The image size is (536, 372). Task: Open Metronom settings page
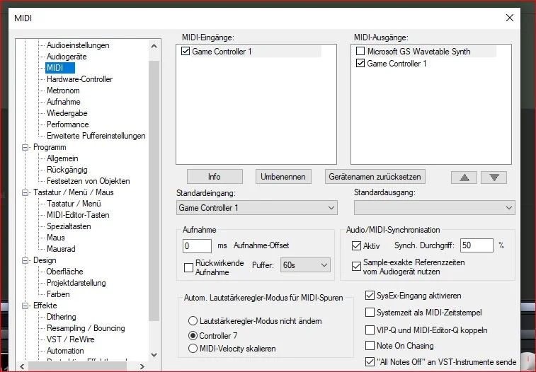63,91
